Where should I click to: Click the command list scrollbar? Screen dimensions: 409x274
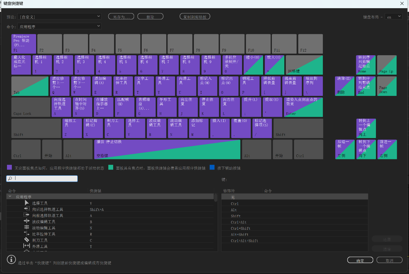pos(216,198)
